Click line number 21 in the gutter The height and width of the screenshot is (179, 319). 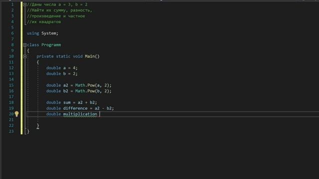[11, 120]
